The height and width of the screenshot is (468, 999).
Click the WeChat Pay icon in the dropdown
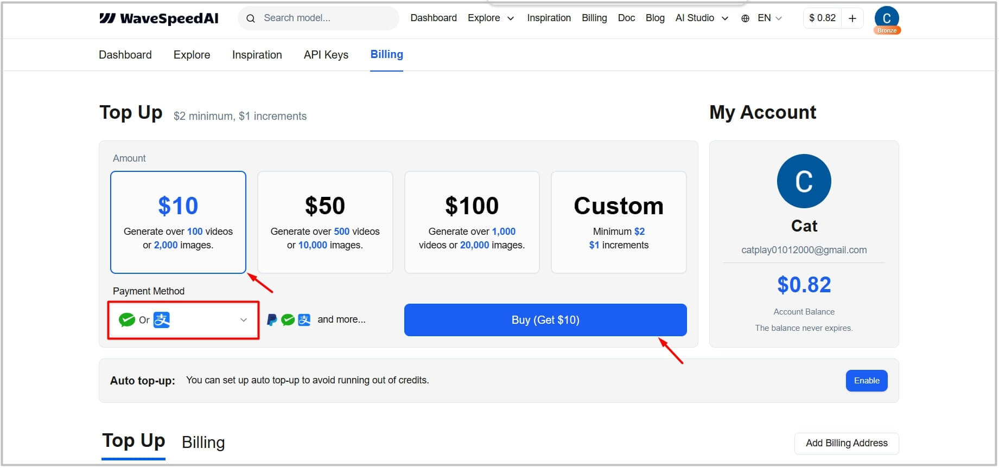[127, 320]
